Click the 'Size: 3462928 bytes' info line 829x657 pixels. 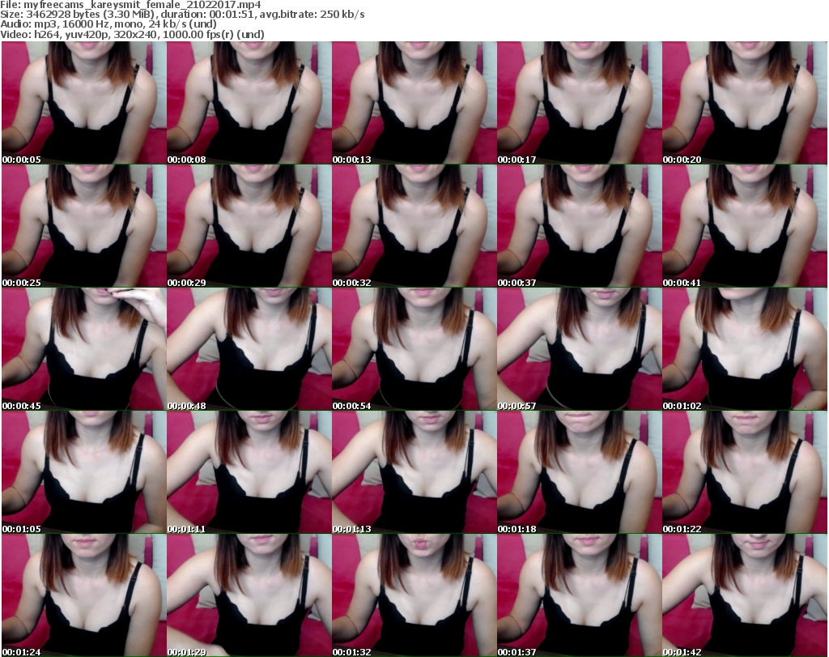[182, 15]
